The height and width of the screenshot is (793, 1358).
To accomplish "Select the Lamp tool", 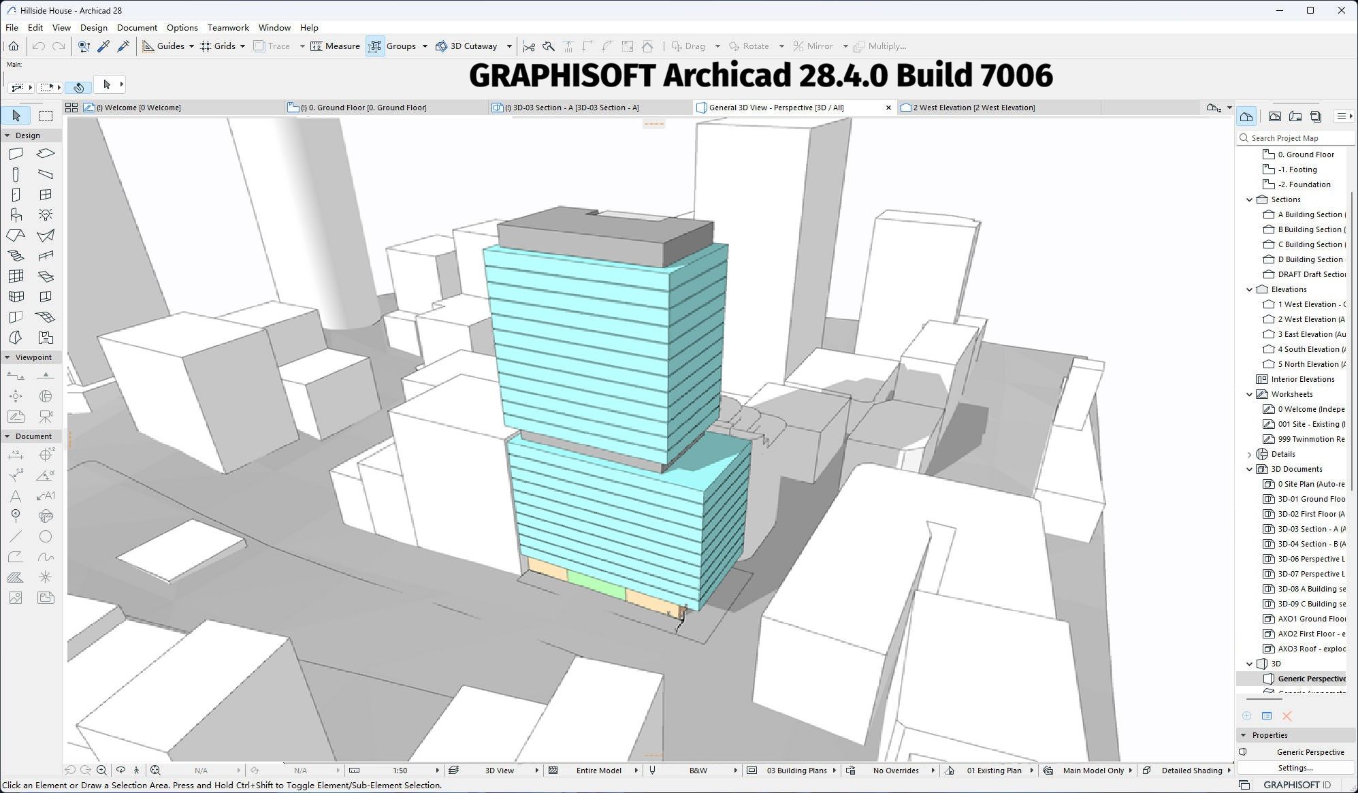I will click(x=46, y=215).
